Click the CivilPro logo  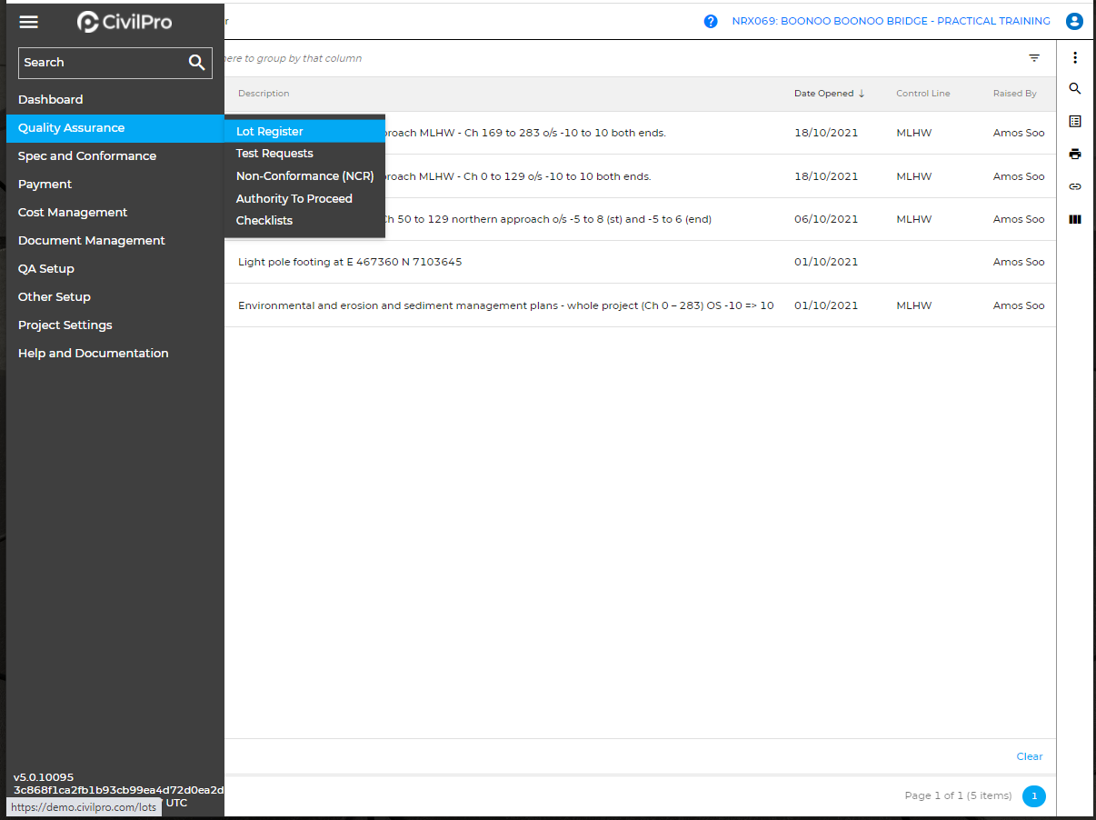point(125,22)
